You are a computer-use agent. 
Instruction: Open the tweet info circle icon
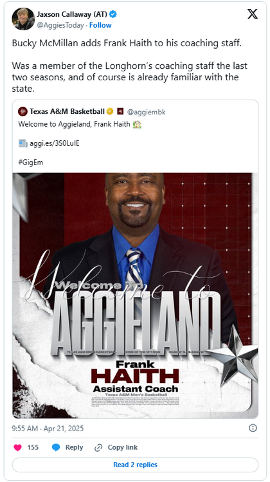[x=253, y=428]
